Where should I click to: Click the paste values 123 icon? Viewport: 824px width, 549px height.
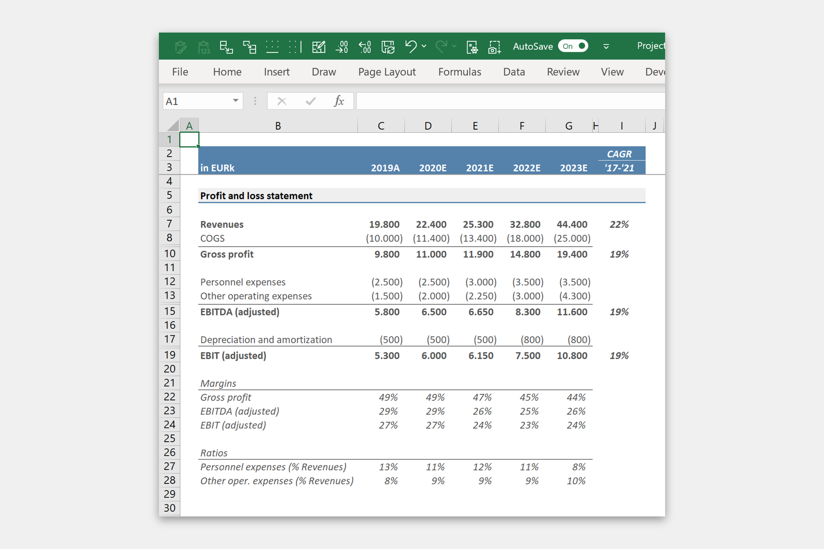204,47
